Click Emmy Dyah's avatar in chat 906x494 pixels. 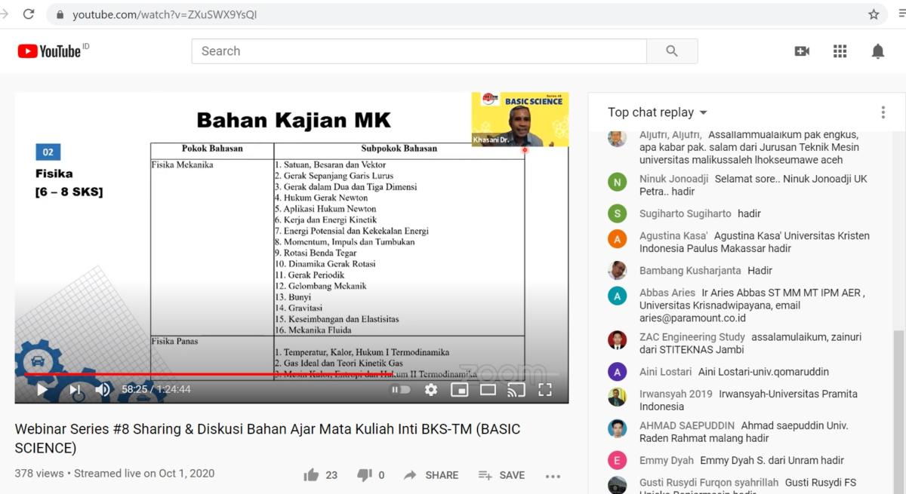click(618, 460)
